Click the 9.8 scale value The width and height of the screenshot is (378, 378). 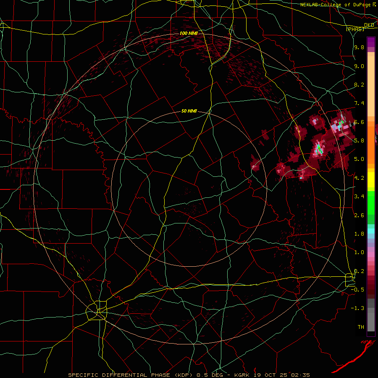pyautogui.click(x=359, y=47)
